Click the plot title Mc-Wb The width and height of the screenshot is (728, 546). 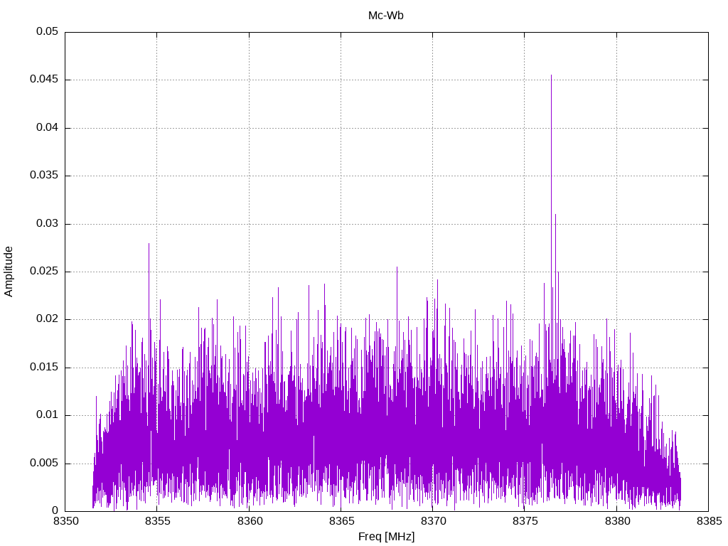(385, 16)
